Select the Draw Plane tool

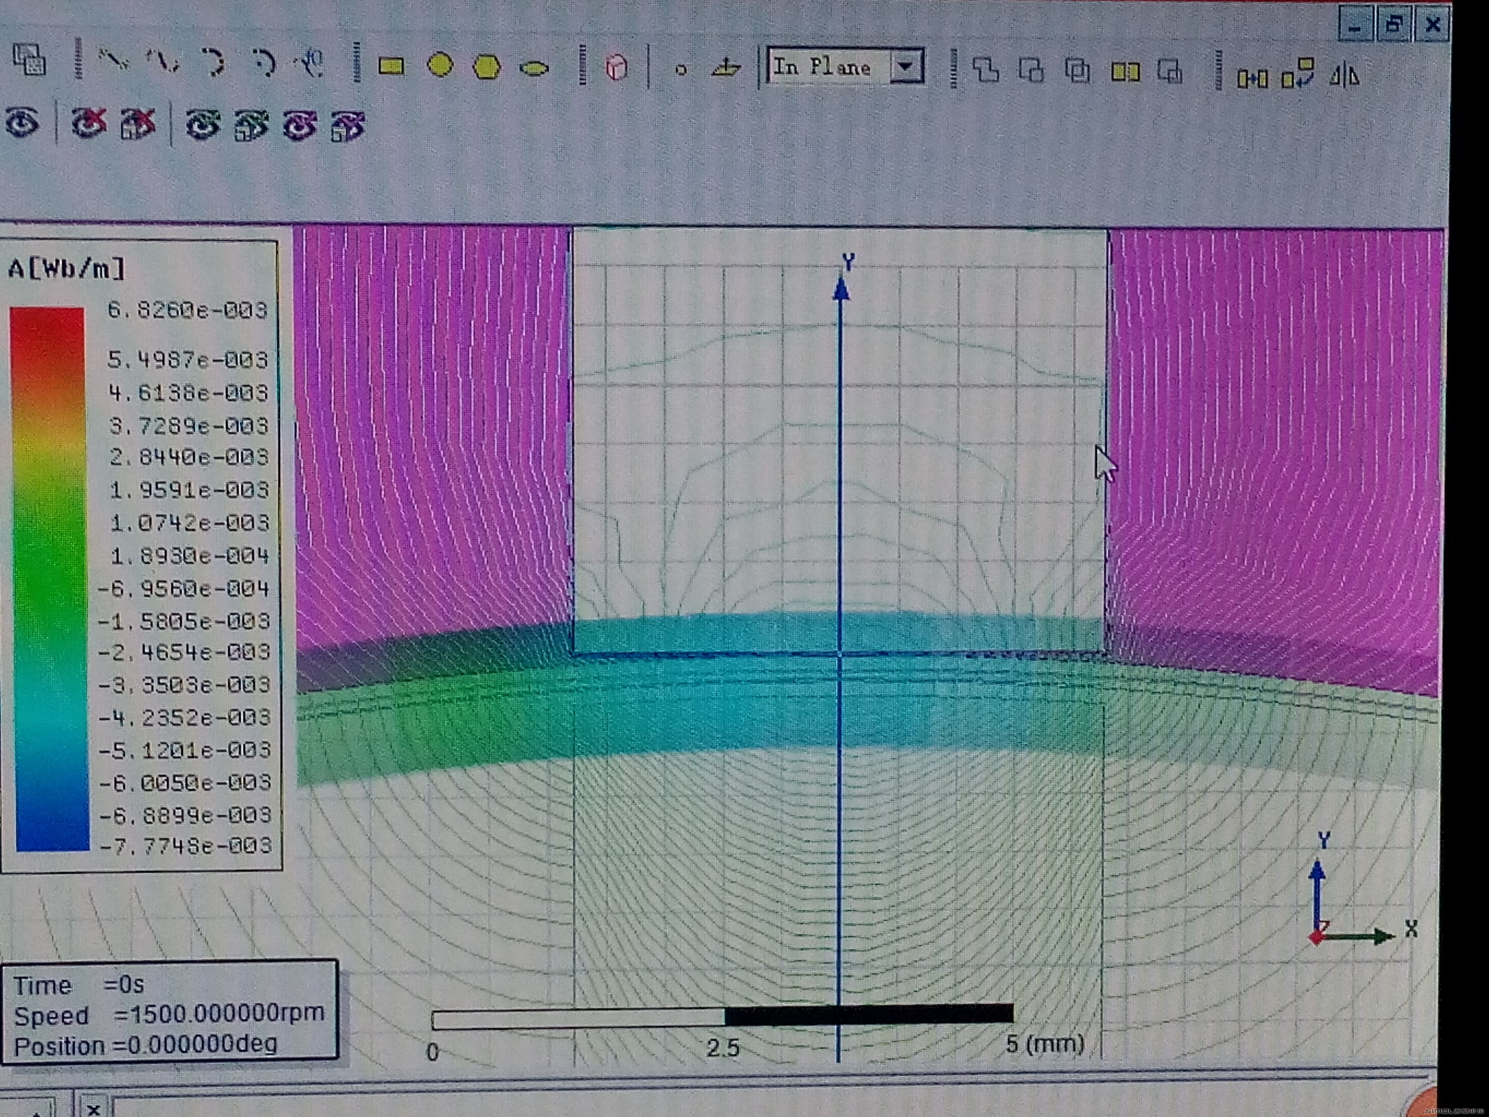coord(726,67)
